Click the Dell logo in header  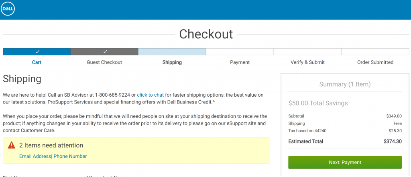pos(8,10)
